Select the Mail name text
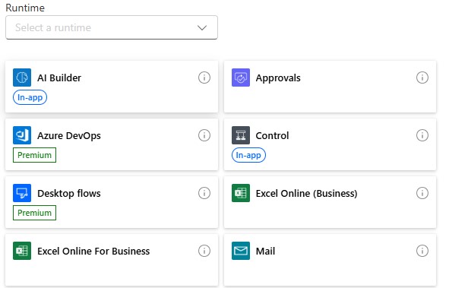This screenshot has width=449, height=288. coord(265,251)
